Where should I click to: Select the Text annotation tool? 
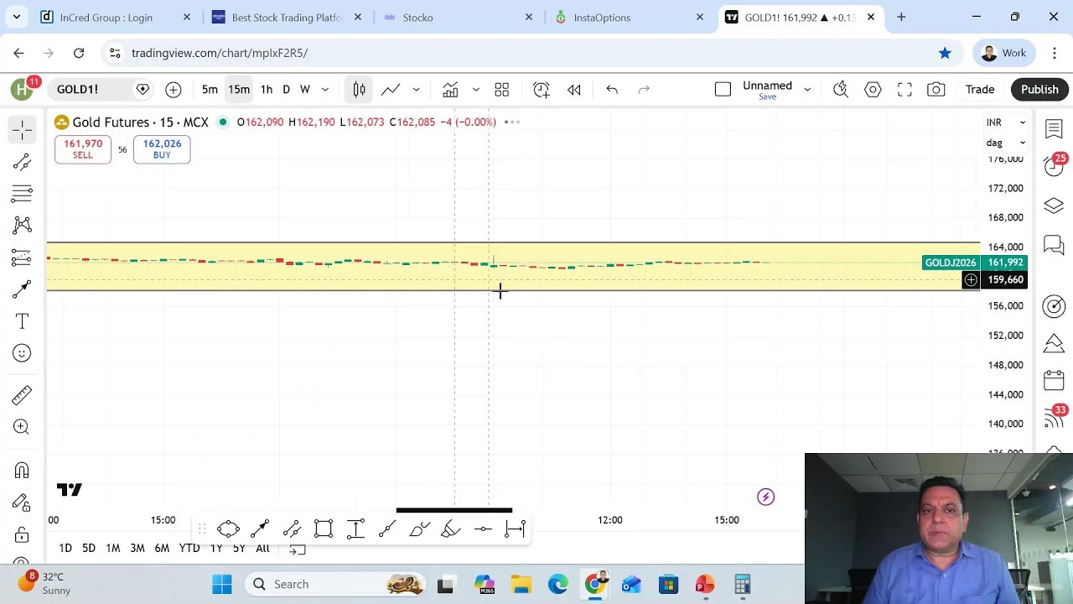[22, 321]
